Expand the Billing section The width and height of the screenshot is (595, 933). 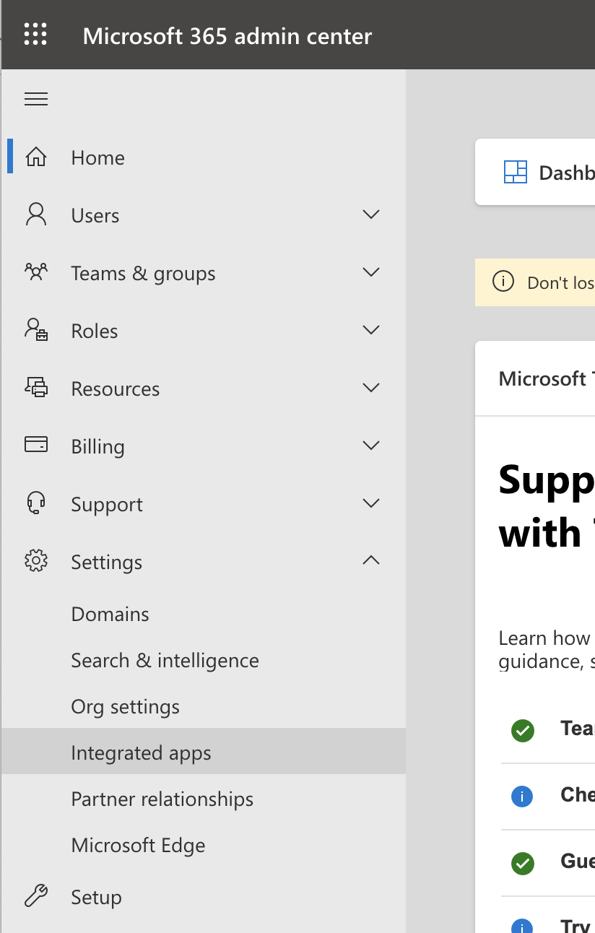click(x=370, y=446)
